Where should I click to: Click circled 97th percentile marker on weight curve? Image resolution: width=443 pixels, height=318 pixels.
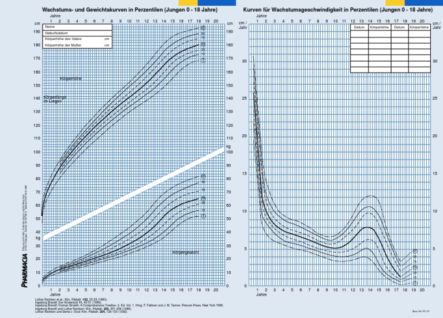pyautogui.click(x=203, y=176)
